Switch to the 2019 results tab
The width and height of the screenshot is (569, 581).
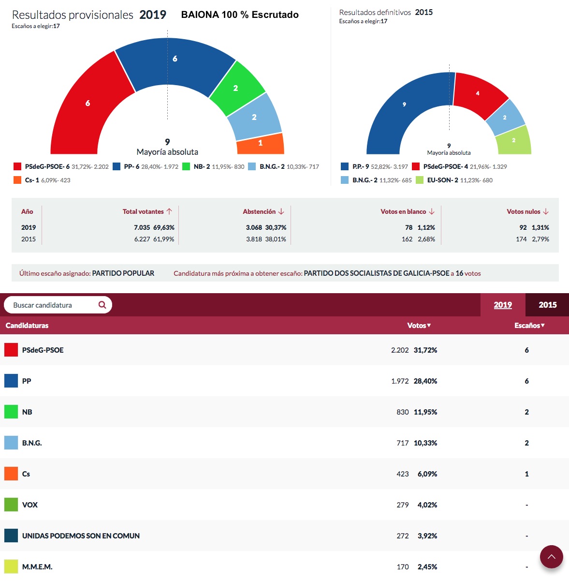[x=502, y=305]
